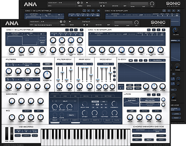
Task: Open the settings gear icon beside help
Action: 64,21
